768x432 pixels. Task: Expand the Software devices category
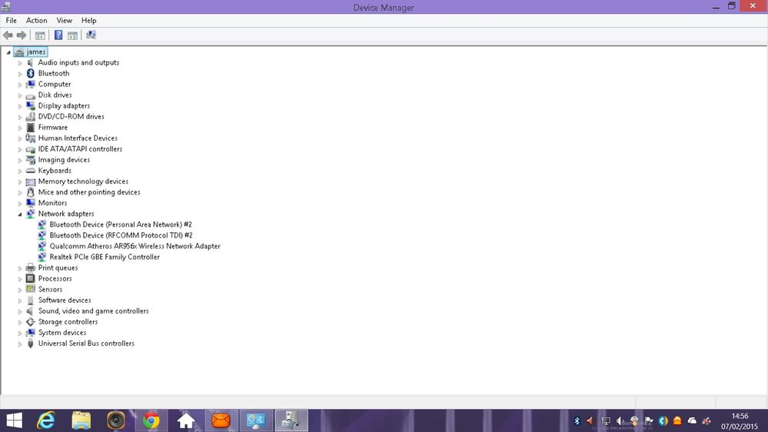20,301
